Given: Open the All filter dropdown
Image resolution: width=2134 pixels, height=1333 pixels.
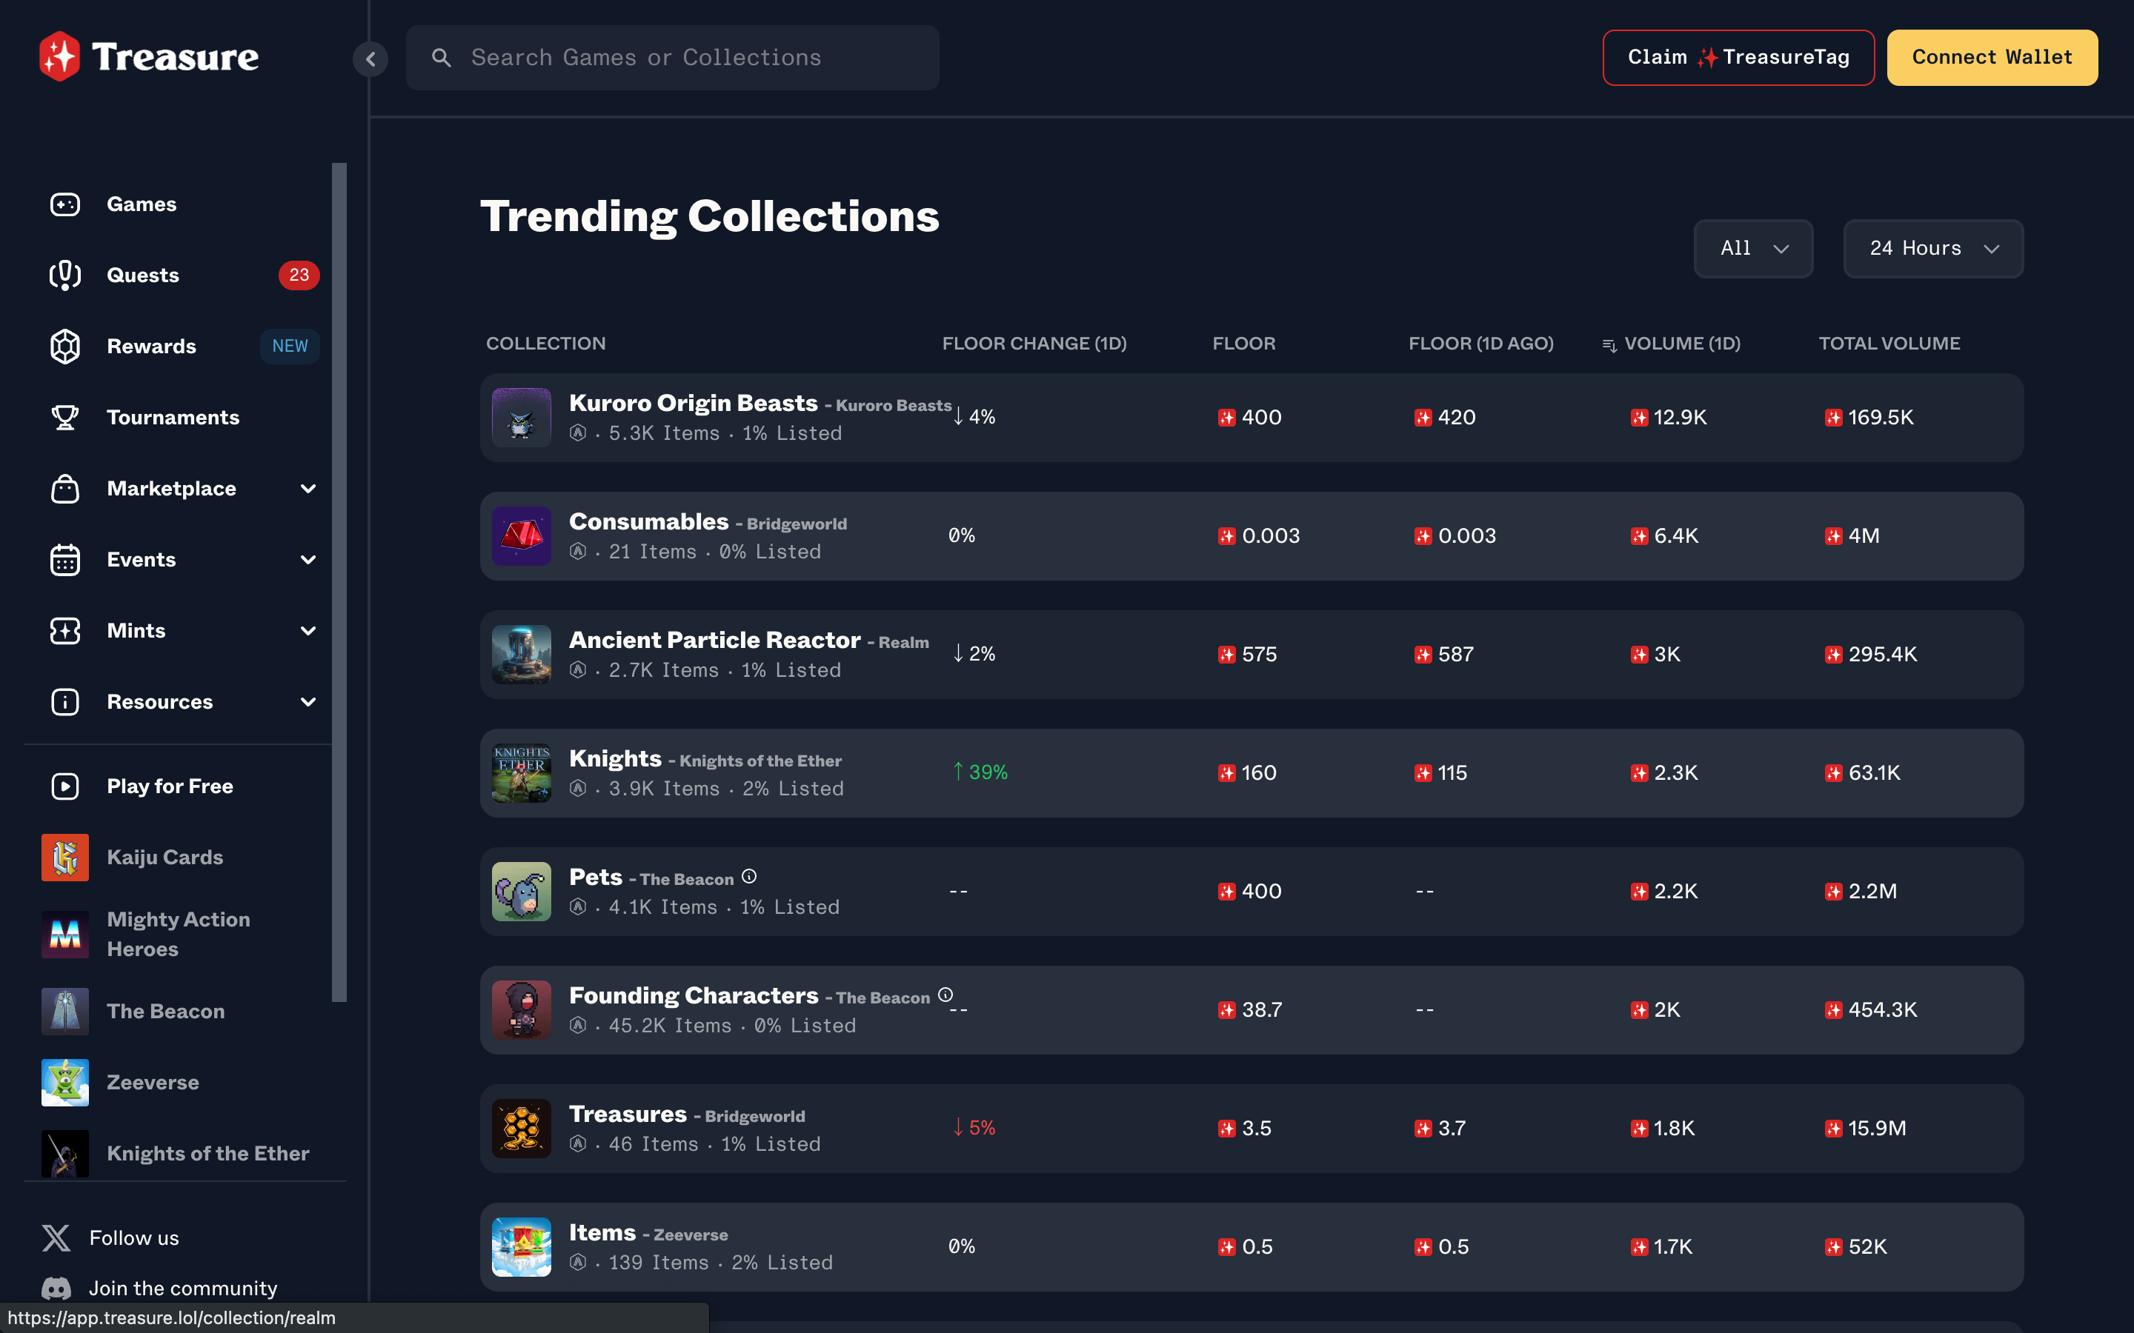Looking at the screenshot, I should [x=1753, y=249].
